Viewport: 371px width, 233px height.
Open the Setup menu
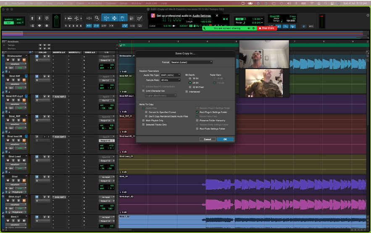124,3
